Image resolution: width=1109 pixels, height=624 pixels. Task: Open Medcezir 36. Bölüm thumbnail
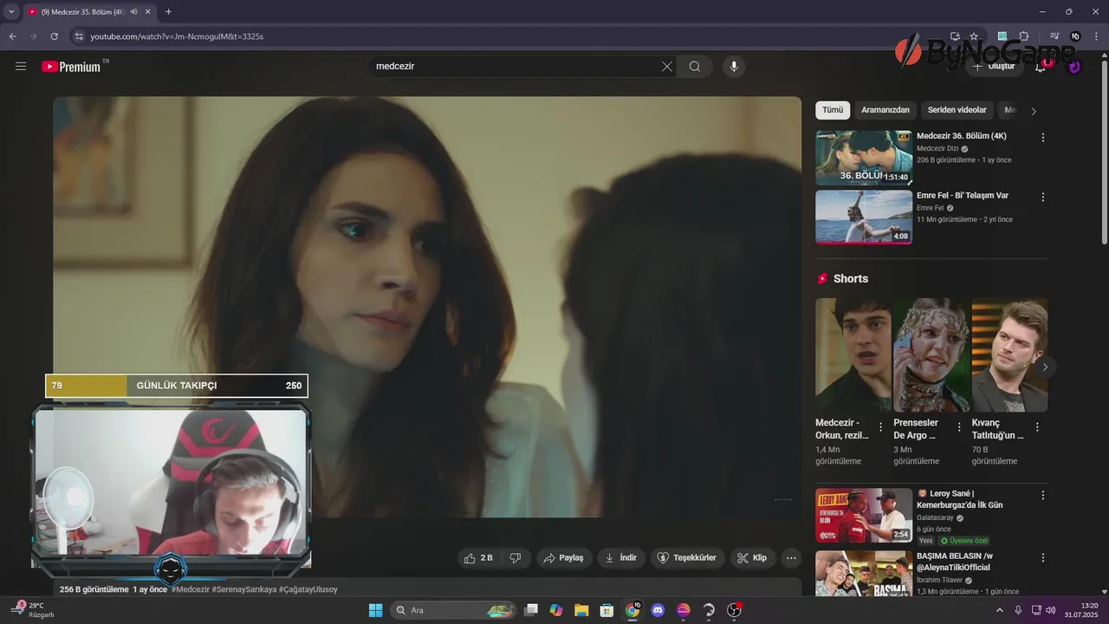864,158
